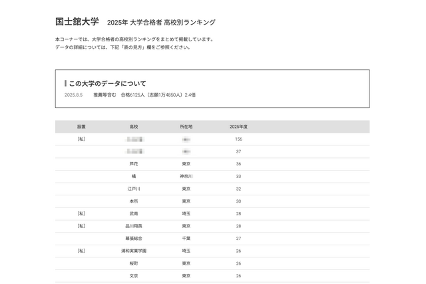Screen dimensions: 426x284
Task: Click 東京 in the 江戸川 row
Action: point(186,189)
